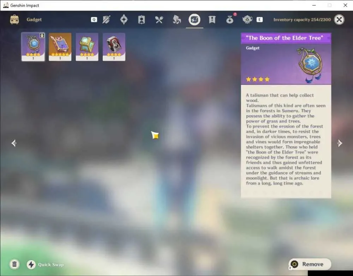Open the Character Development Items tab
This screenshot has height=276, width=353.
tap(142, 19)
